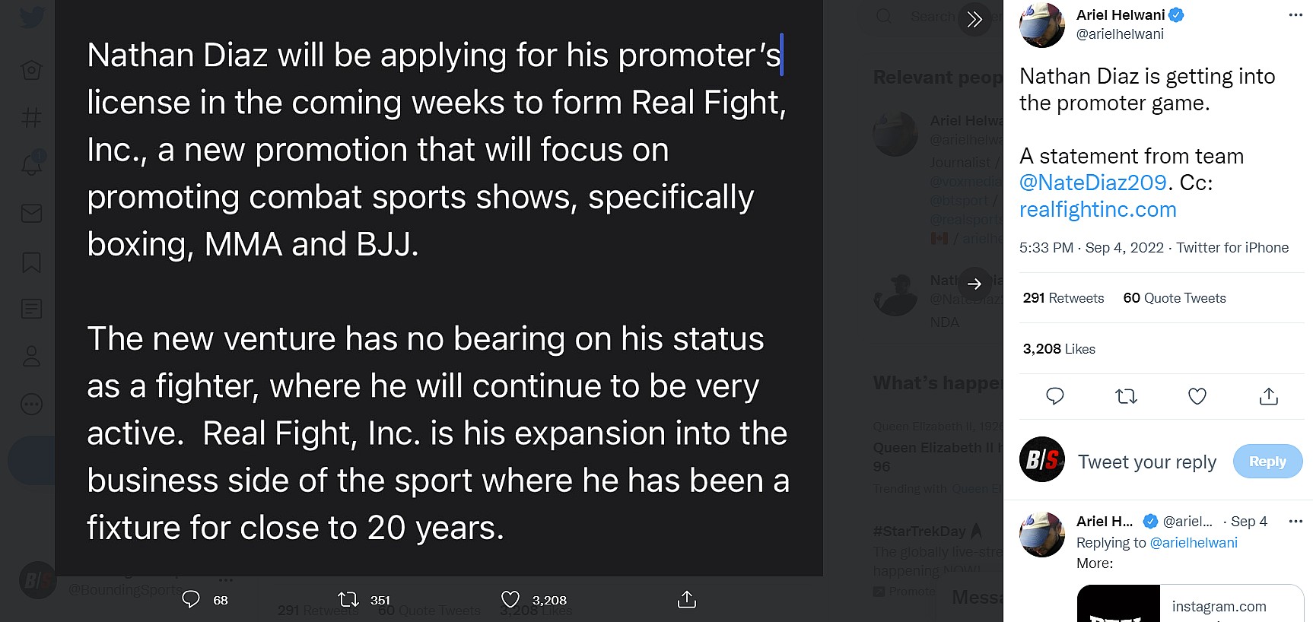View the 60 Quote Tweets list
Viewport: 1313px width, 622px height.
pos(1174,298)
